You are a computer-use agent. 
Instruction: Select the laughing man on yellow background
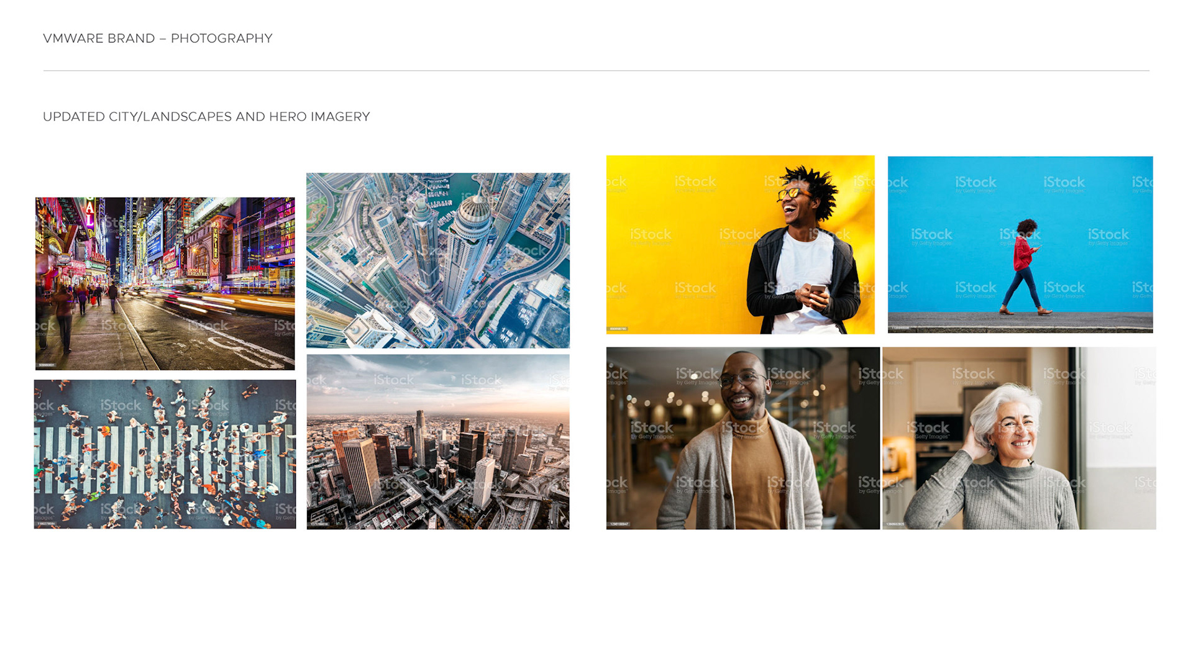coord(740,244)
